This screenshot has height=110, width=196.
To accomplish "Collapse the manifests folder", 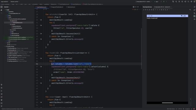I will (6, 12).
